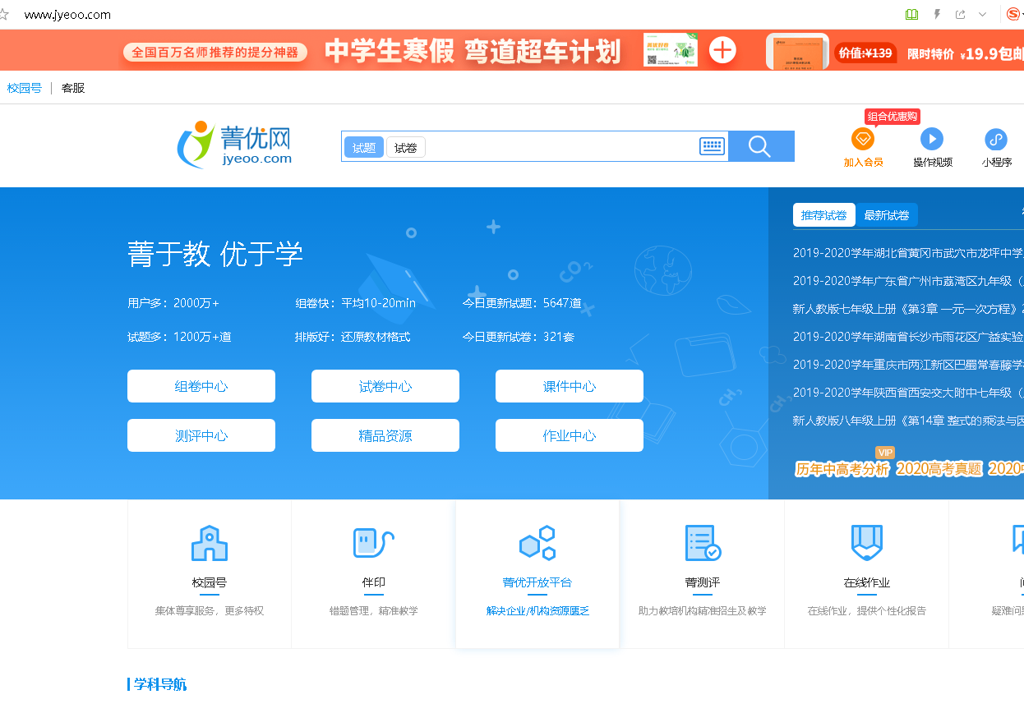Click the text 解决企业/机构资源匮乏
This screenshot has height=713, width=1024.
[537, 611]
